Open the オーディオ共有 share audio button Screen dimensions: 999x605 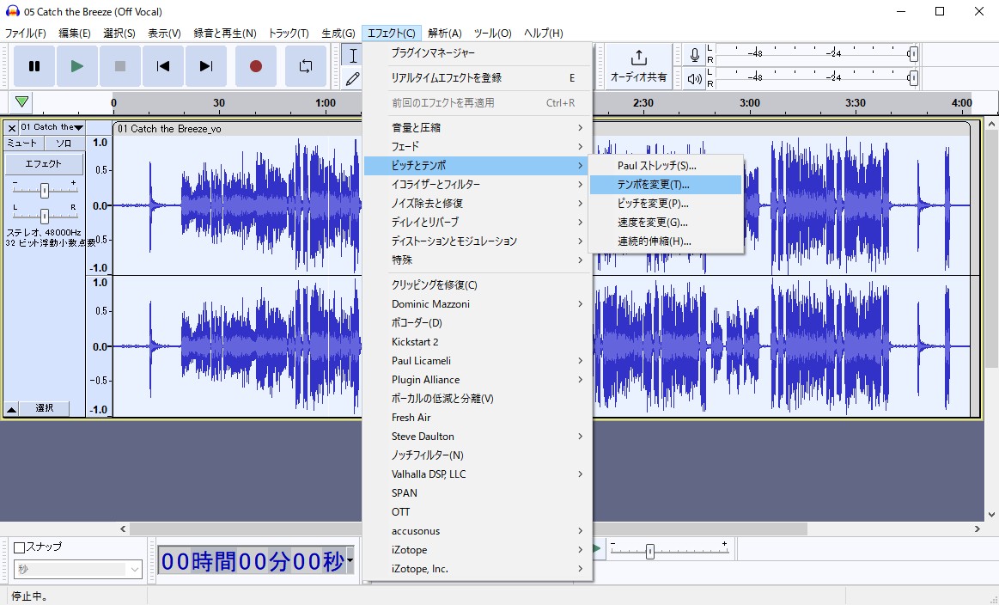click(638, 66)
